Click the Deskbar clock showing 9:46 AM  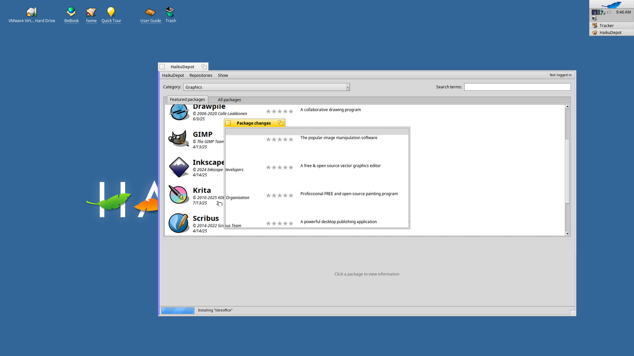tap(623, 12)
